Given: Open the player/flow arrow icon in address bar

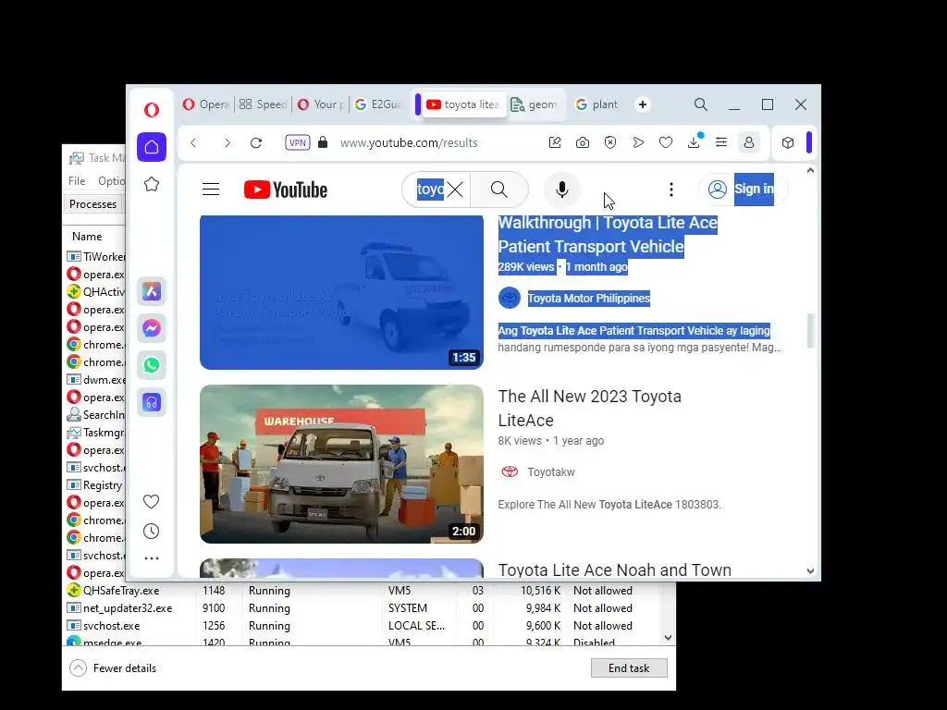Looking at the screenshot, I should [x=638, y=142].
